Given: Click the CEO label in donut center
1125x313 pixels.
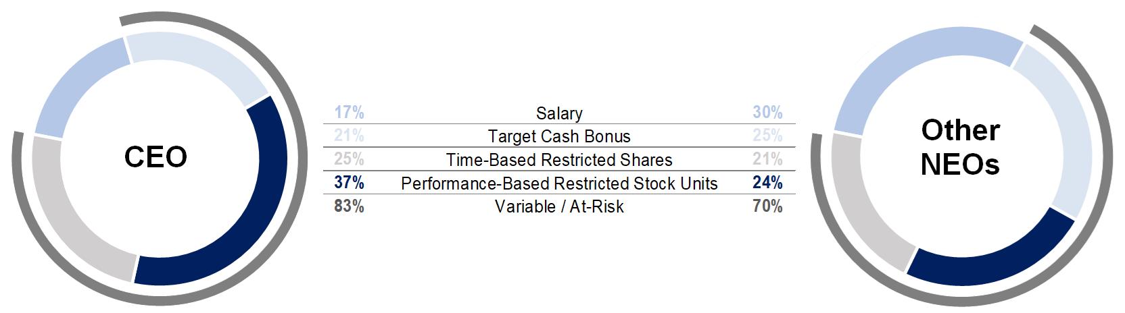Looking at the screenshot, I should point(155,157).
